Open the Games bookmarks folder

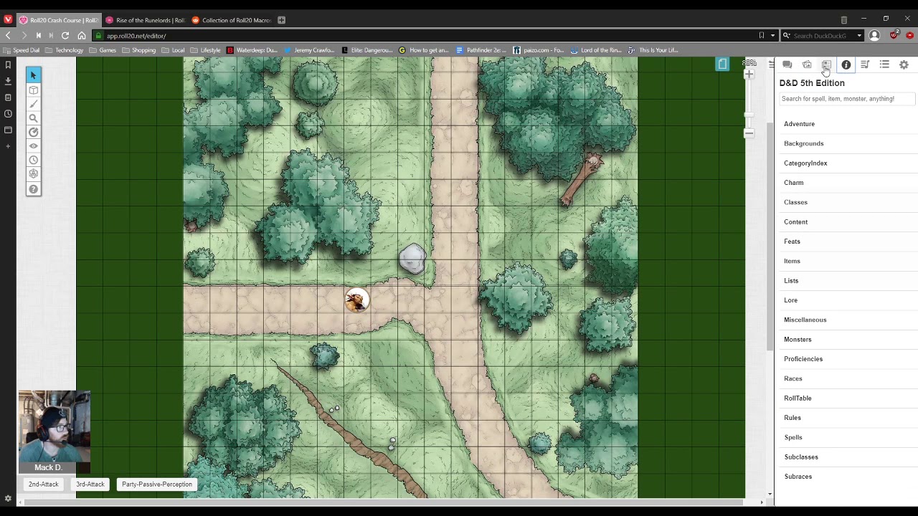click(x=103, y=50)
